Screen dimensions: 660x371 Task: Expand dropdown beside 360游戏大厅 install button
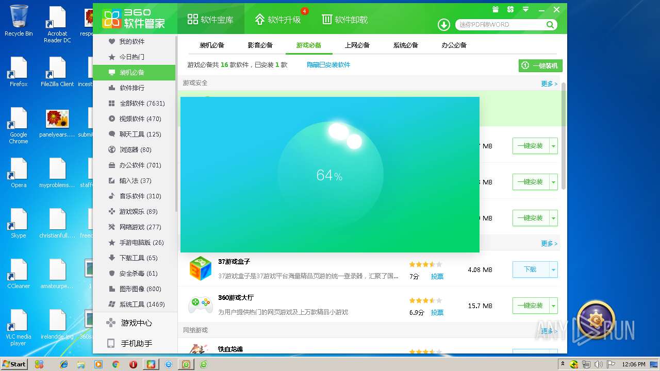[x=554, y=306]
